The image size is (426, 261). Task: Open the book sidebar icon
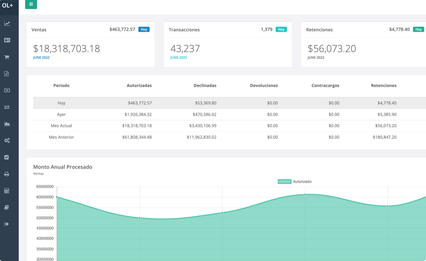click(x=7, y=207)
